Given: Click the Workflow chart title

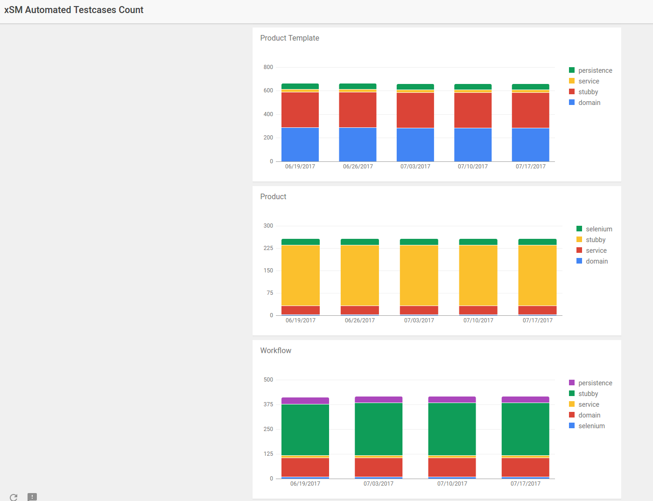Looking at the screenshot, I should coord(275,351).
